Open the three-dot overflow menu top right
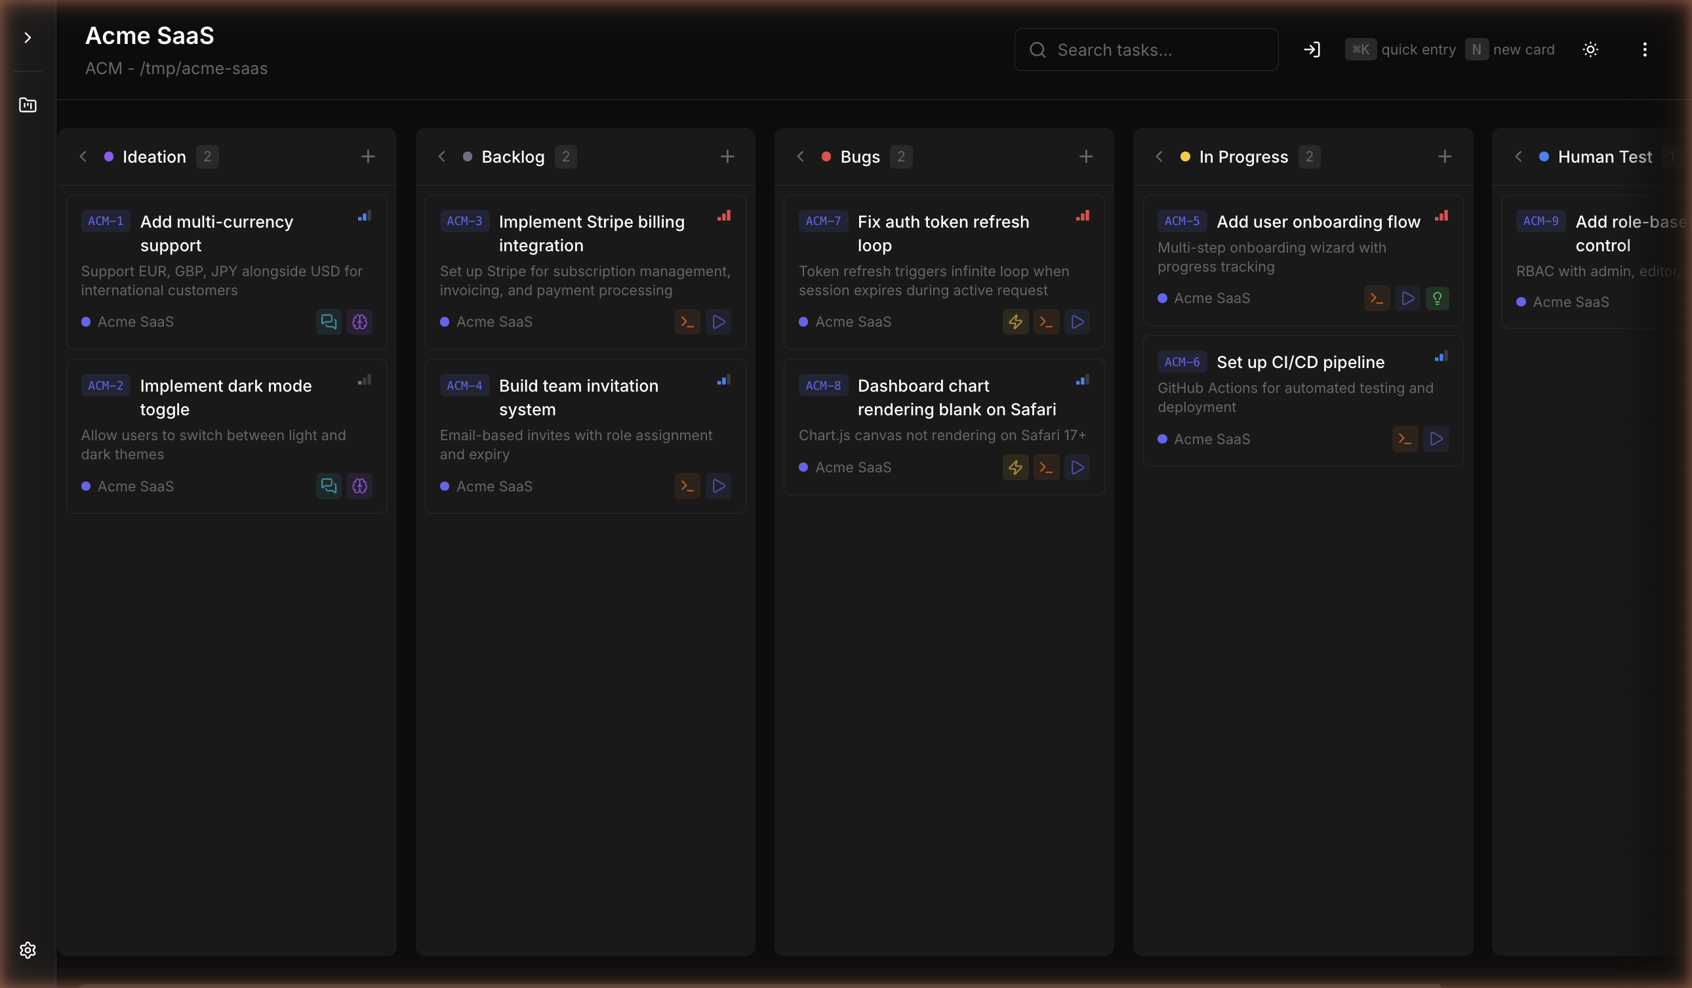1692x988 pixels. [x=1645, y=49]
